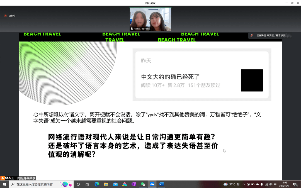Screen dimensions: 301x188
Task: Open the weather widget showing 31°C
Action: (232, 184)
